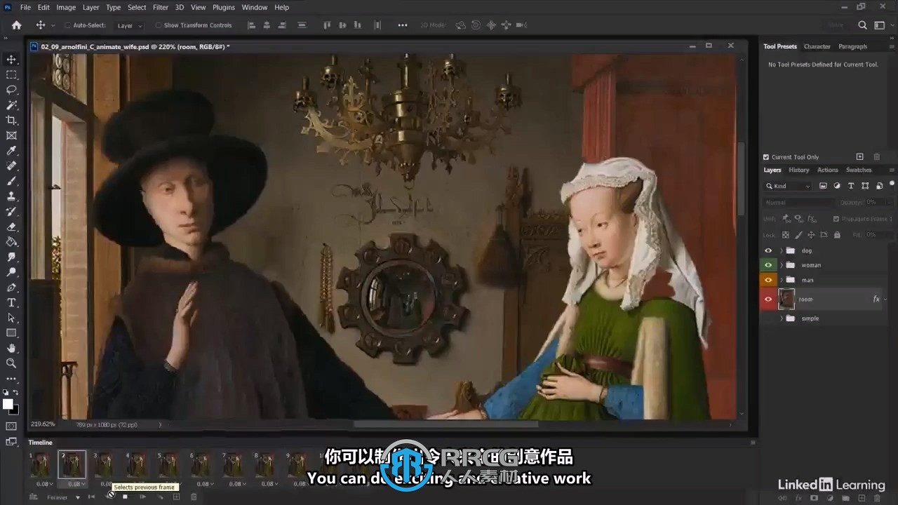Create new tool preset plus icon
The width and height of the screenshot is (898, 505).
point(859,157)
